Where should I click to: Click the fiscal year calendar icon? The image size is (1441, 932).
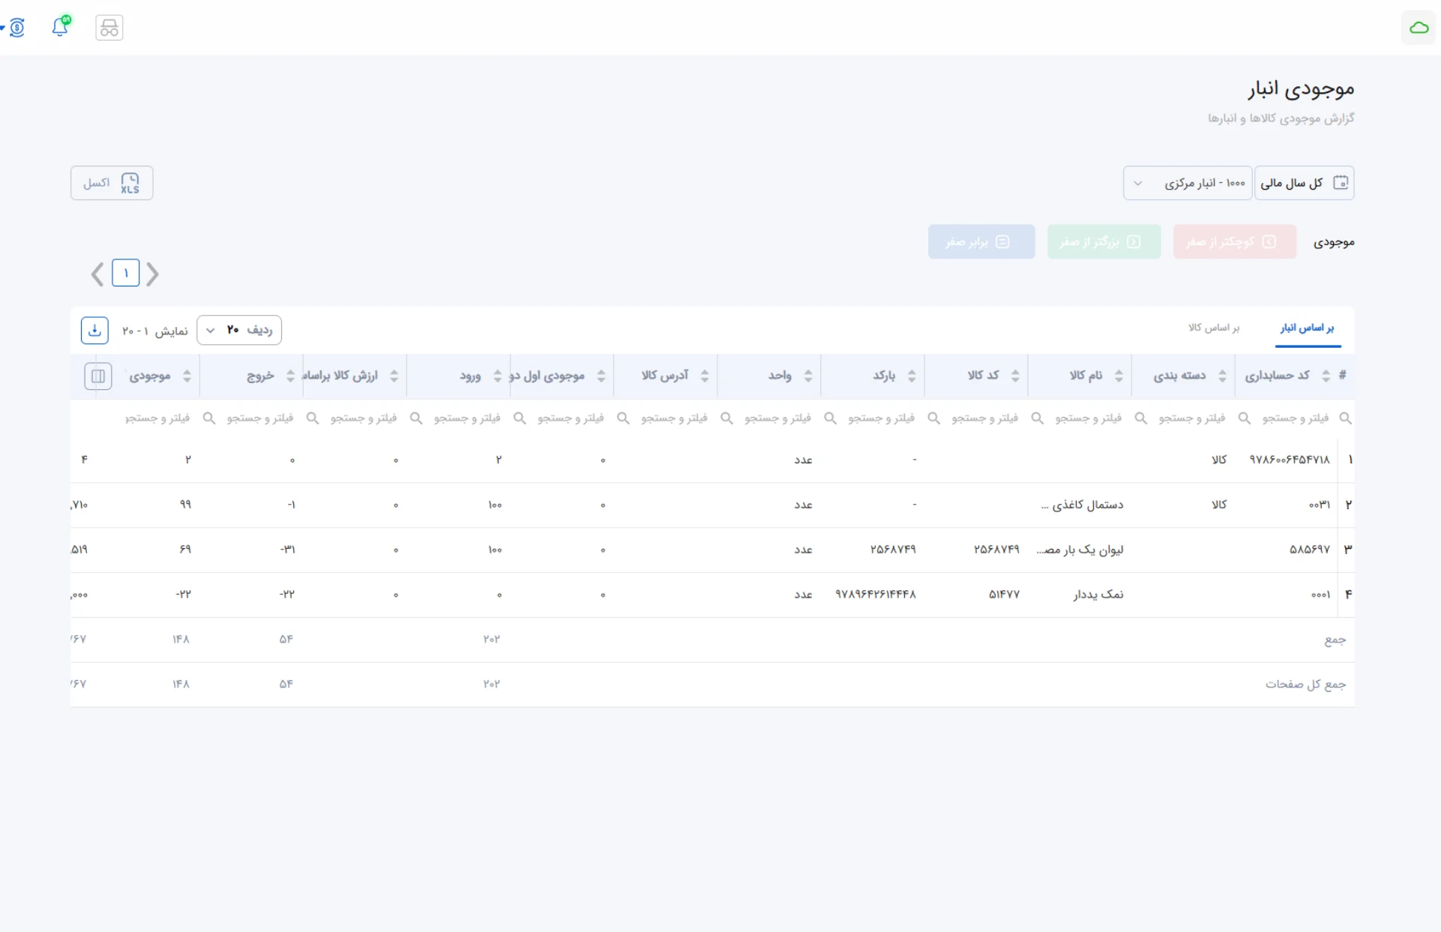pos(1341,183)
